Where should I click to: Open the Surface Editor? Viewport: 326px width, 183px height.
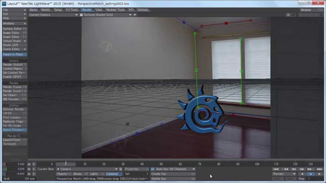click(x=15, y=29)
